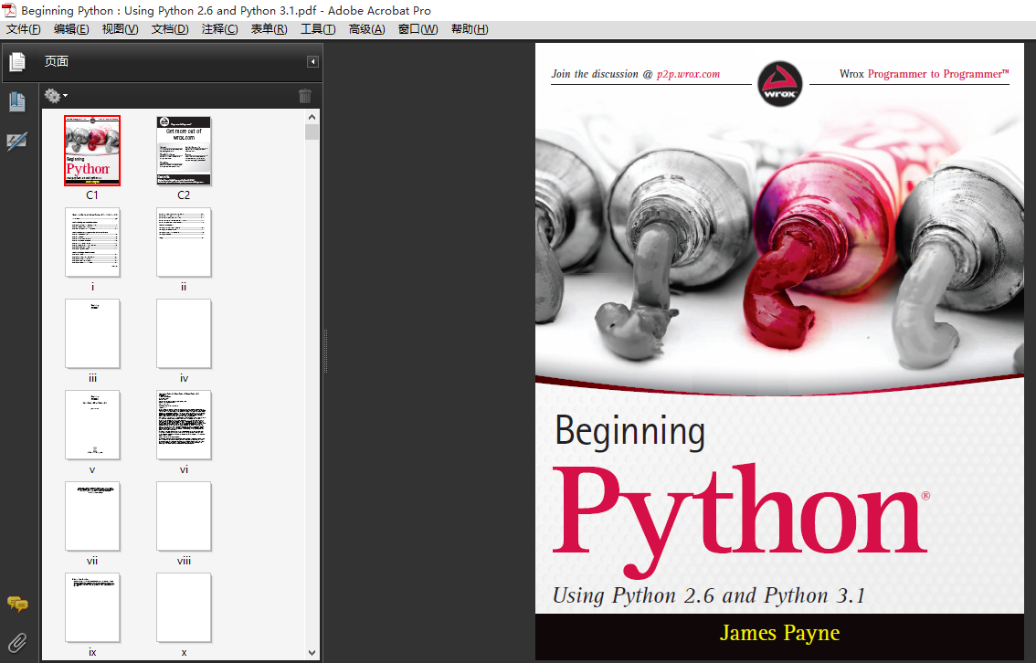
Task: Open the Pages panel icon
Action: pos(17,62)
